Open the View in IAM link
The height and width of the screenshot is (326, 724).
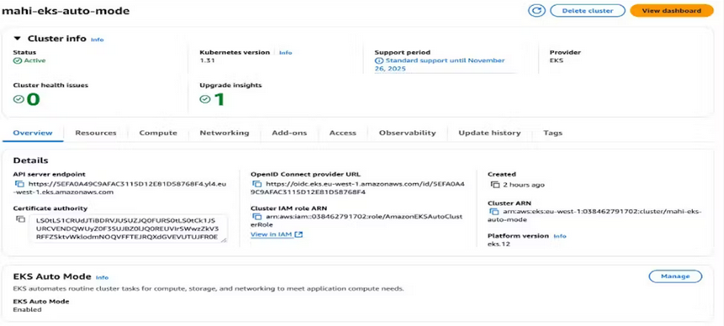coord(271,234)
